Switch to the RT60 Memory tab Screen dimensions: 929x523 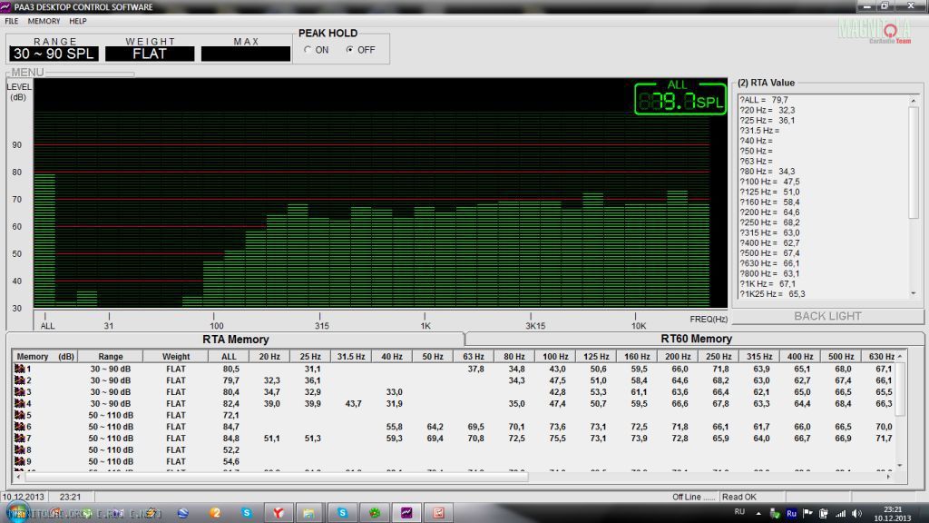click(696, 339)
